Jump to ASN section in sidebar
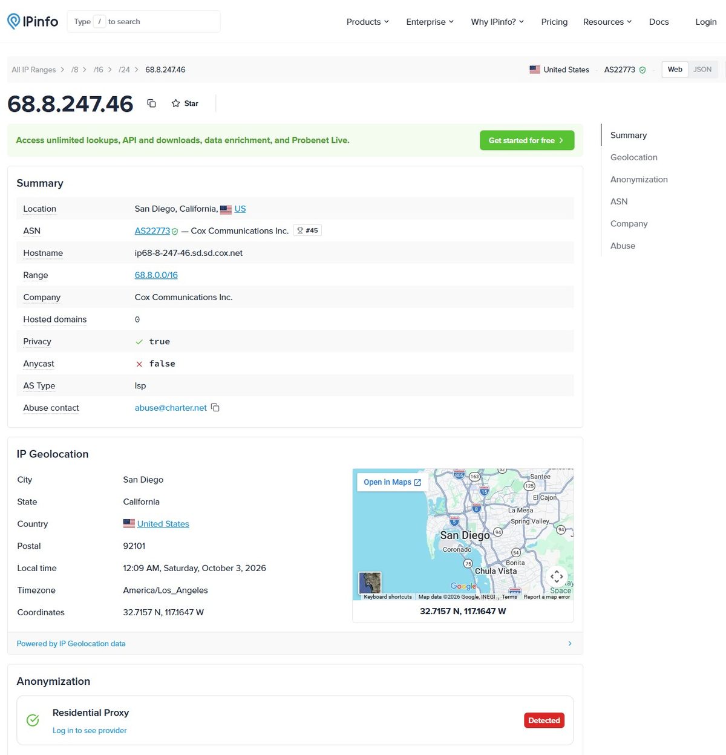This screenshot has height=755, width=726. [619, 201]
